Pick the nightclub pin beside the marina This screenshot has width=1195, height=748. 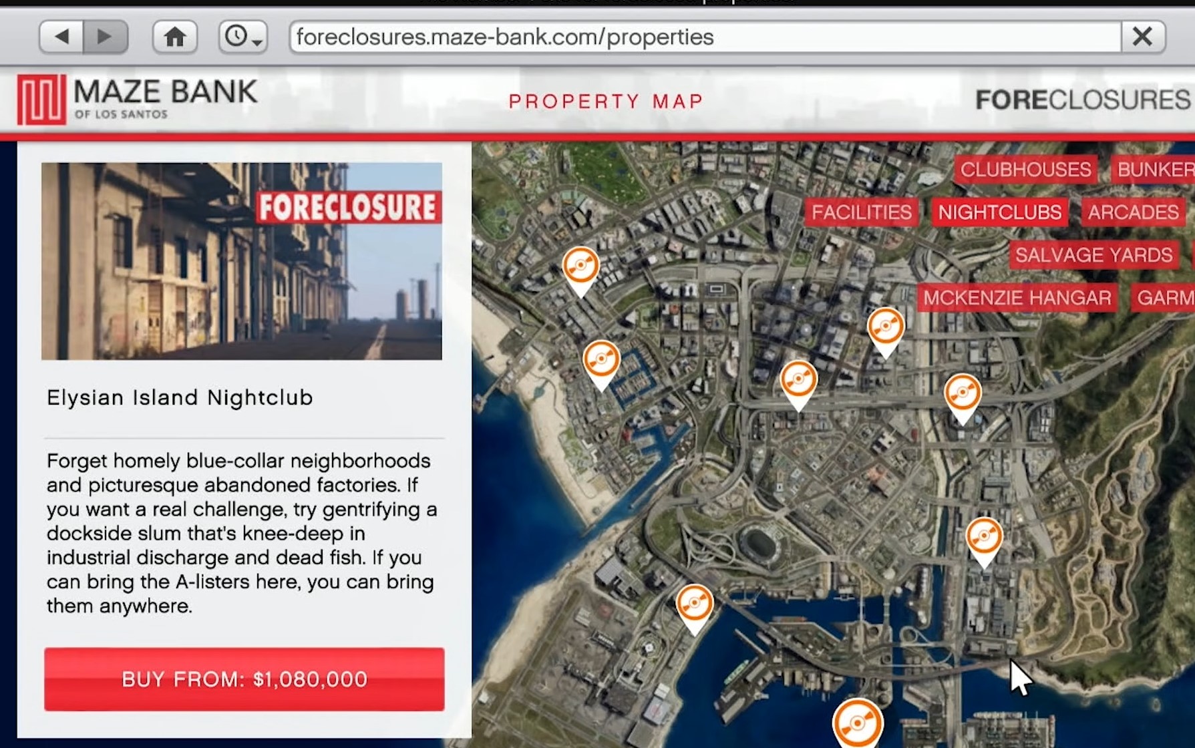[601, 361]
